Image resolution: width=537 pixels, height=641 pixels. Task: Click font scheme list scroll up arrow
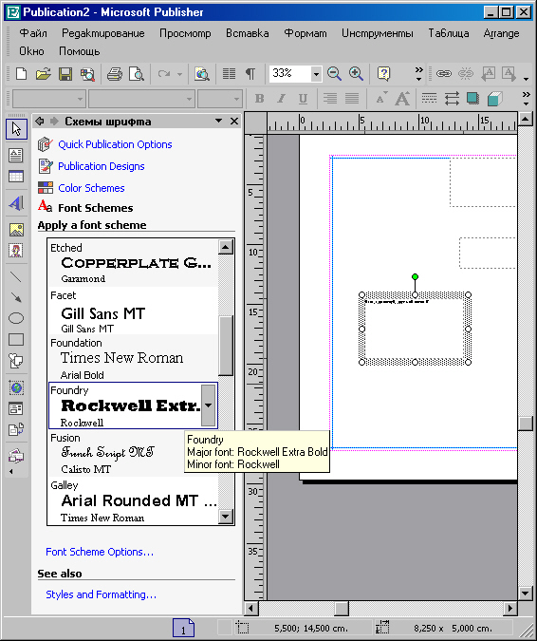point(226,247)
